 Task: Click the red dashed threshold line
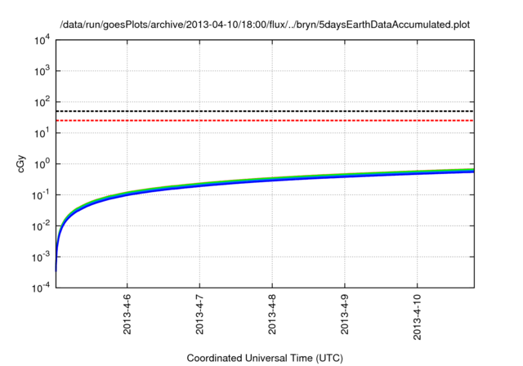265,120
